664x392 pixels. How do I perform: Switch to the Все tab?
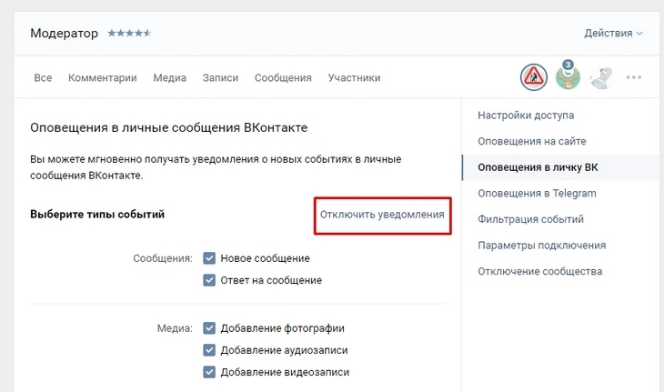[43, 78]
